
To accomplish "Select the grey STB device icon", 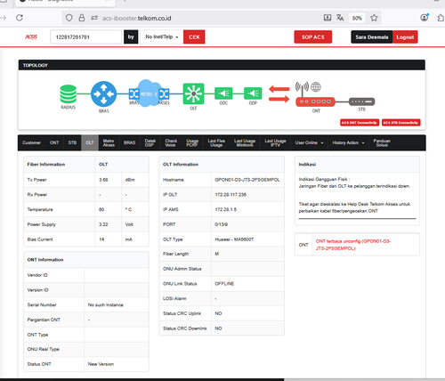I will (361, 101).
